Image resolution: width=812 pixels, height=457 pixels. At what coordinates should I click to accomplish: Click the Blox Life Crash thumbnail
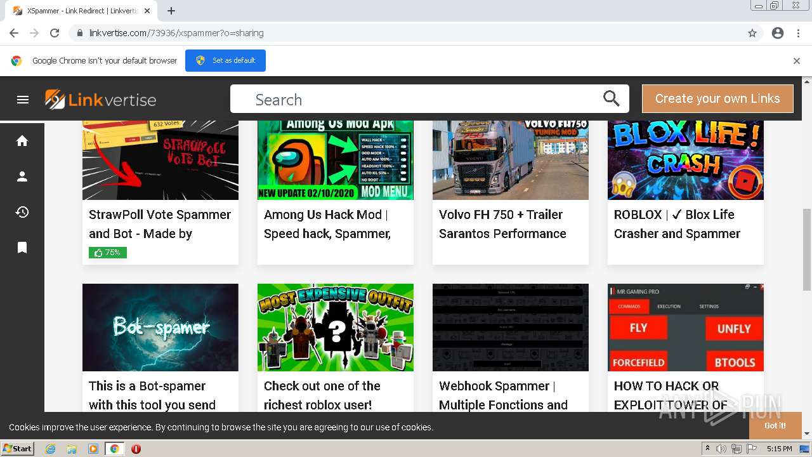686,160
